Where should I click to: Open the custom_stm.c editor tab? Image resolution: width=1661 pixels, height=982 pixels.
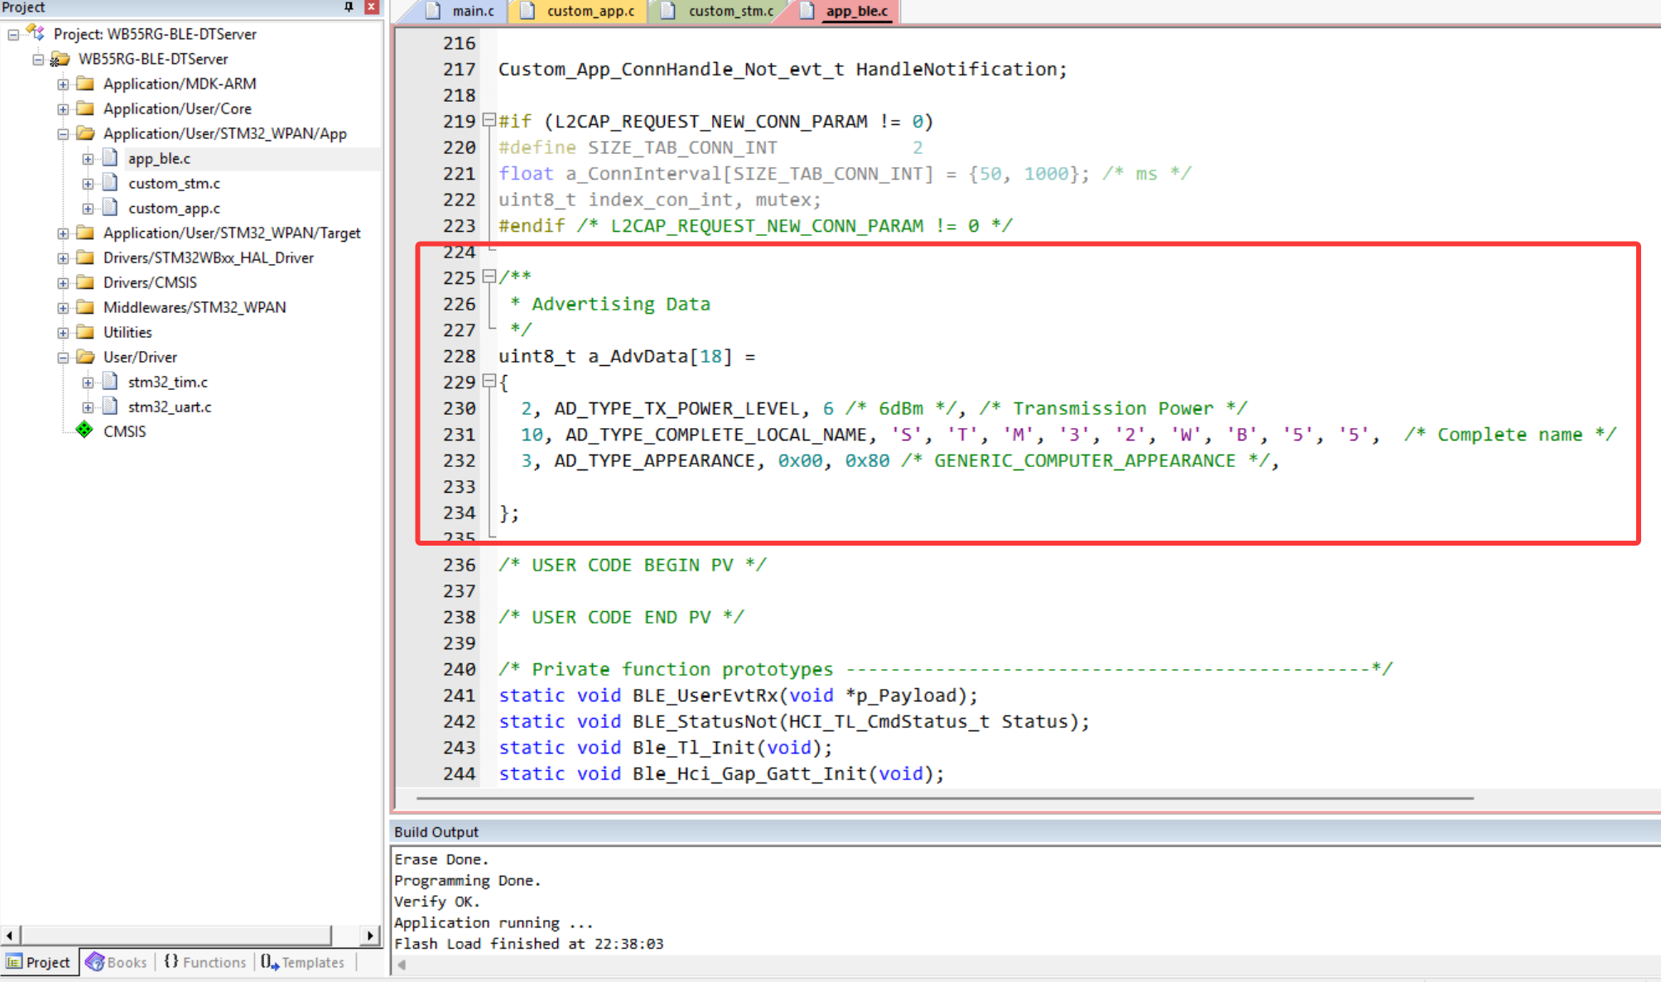729,11
